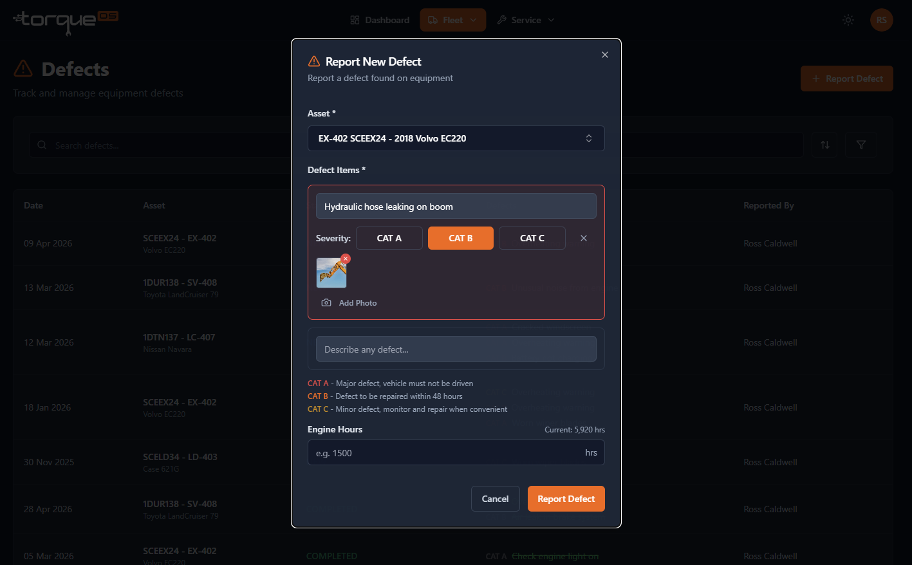Expand the Service chevron
This screenshot has width=912, height=565.
[551, 20]
